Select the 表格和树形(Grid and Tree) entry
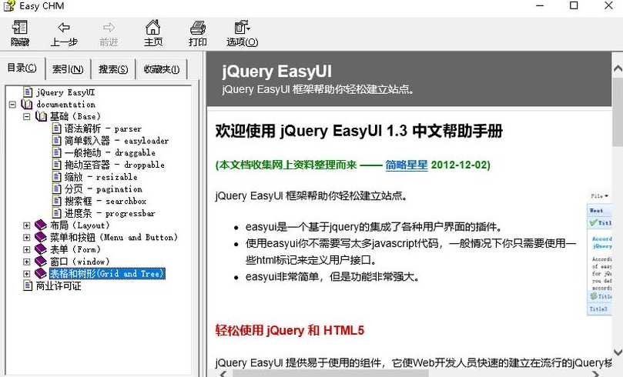623x377 pixels. click(x=107, y=273)
